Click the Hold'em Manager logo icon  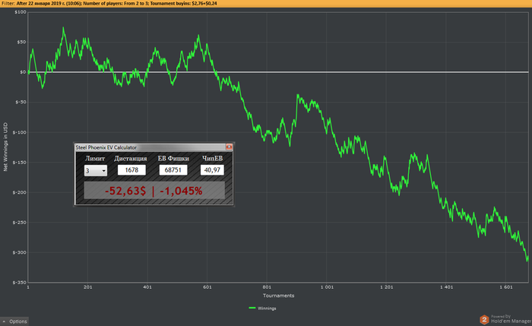(x=484, y=320)
